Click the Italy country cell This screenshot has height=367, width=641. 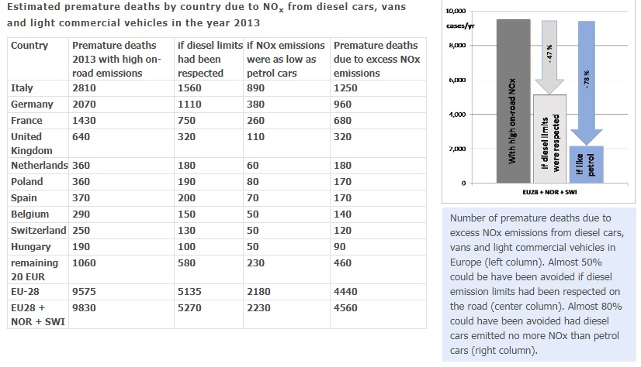22,87
